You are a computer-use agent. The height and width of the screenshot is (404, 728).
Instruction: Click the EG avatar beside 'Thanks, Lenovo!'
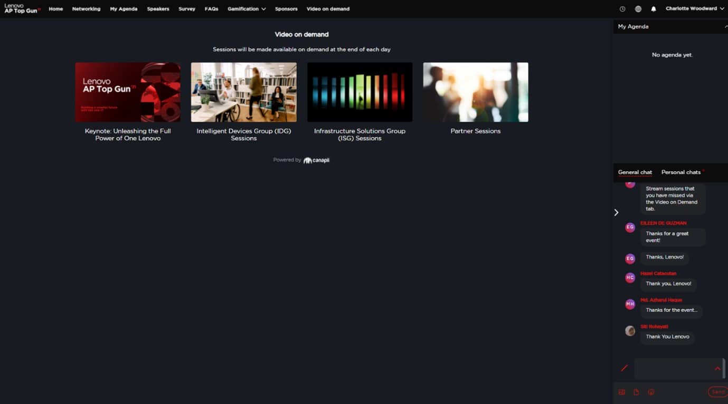[x=630, y=259]
